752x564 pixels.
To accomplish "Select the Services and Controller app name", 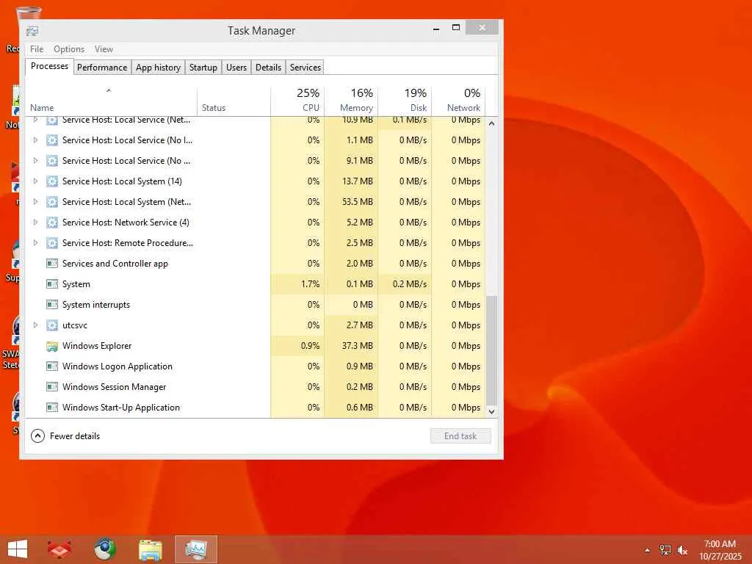I will pos(115,264).
